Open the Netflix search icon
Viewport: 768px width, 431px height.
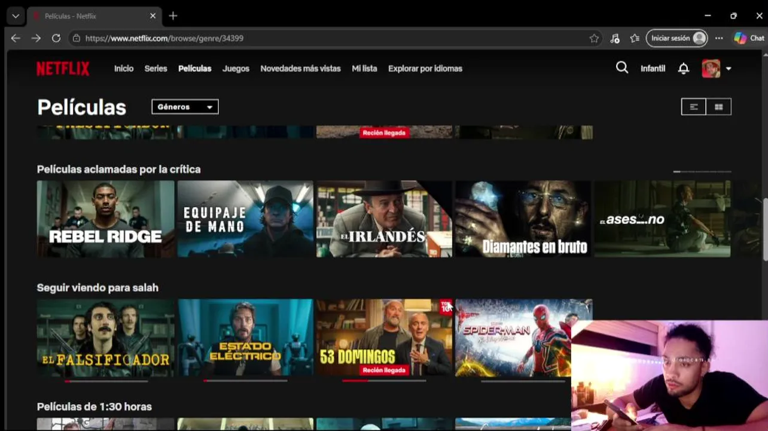point(622,68)
